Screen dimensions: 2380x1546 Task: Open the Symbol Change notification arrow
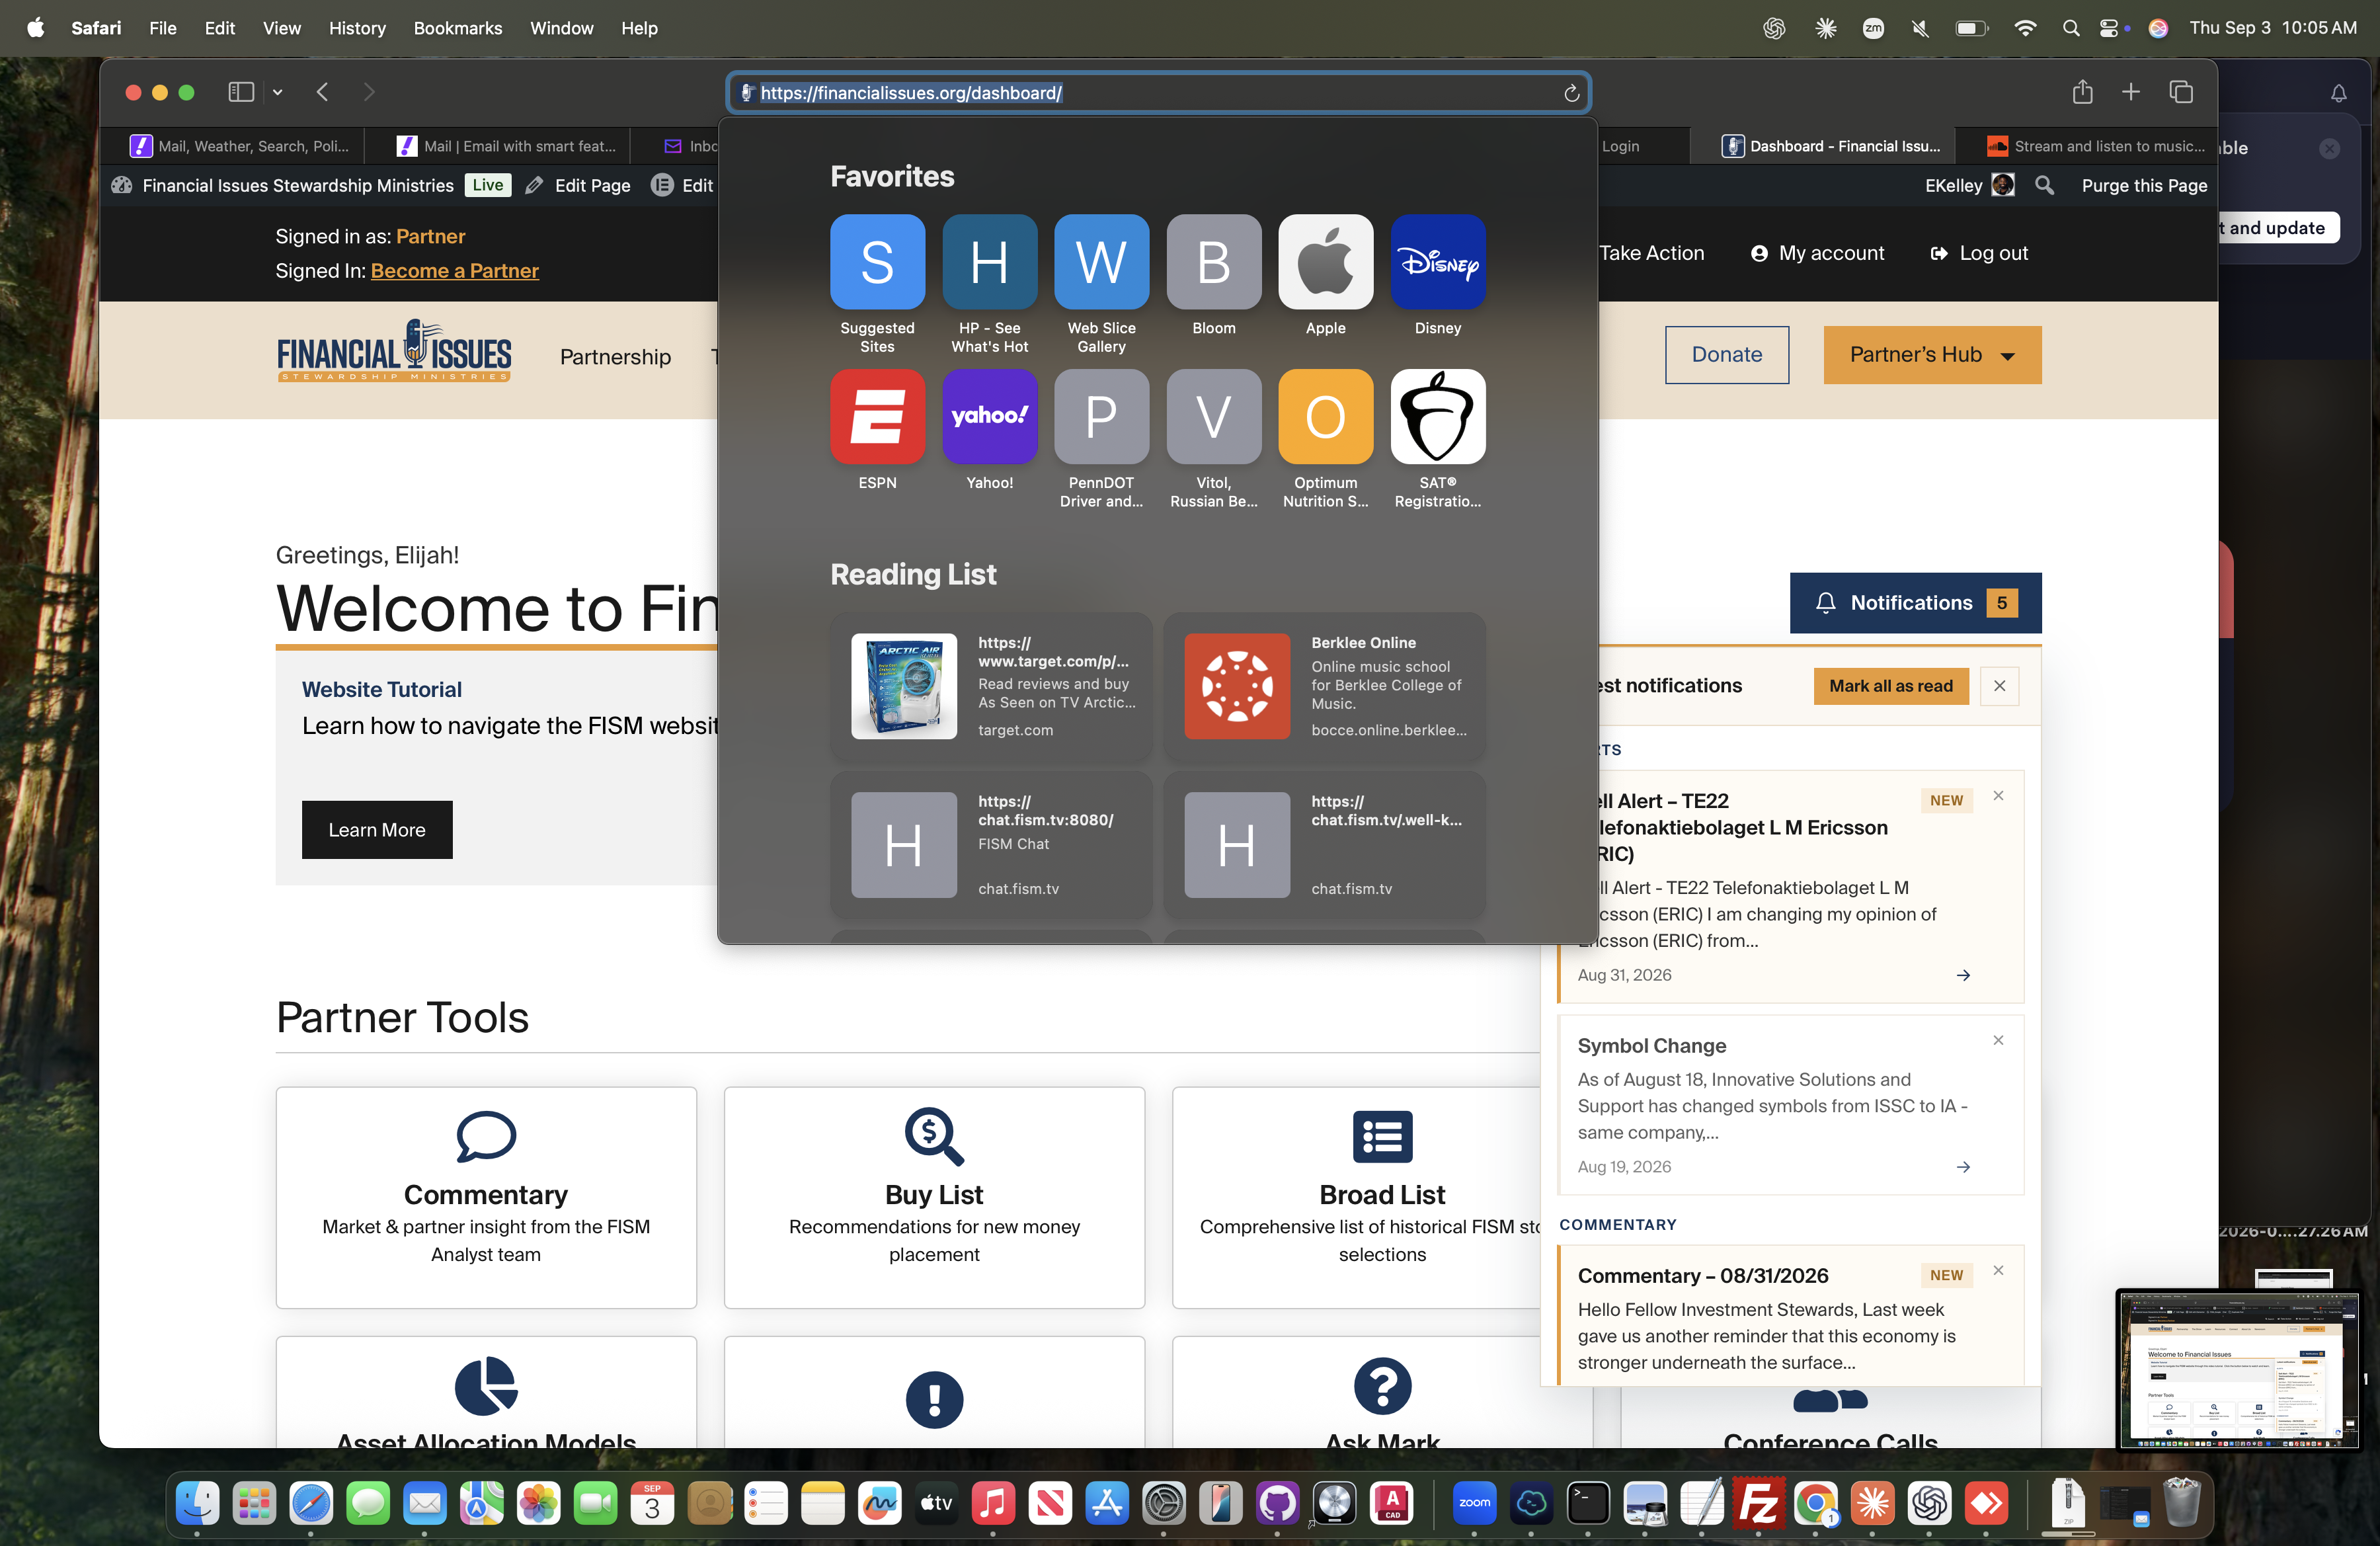click(1963, 1167)
